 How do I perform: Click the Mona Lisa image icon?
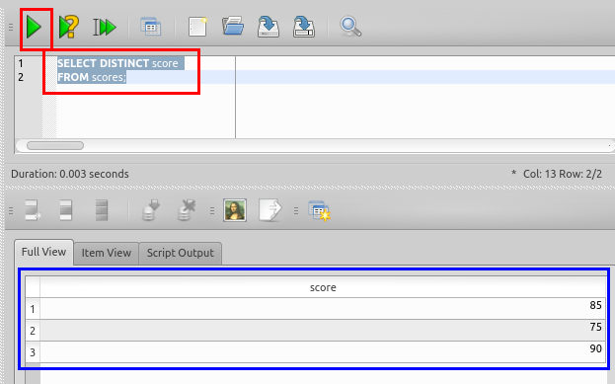click(235, 210)
